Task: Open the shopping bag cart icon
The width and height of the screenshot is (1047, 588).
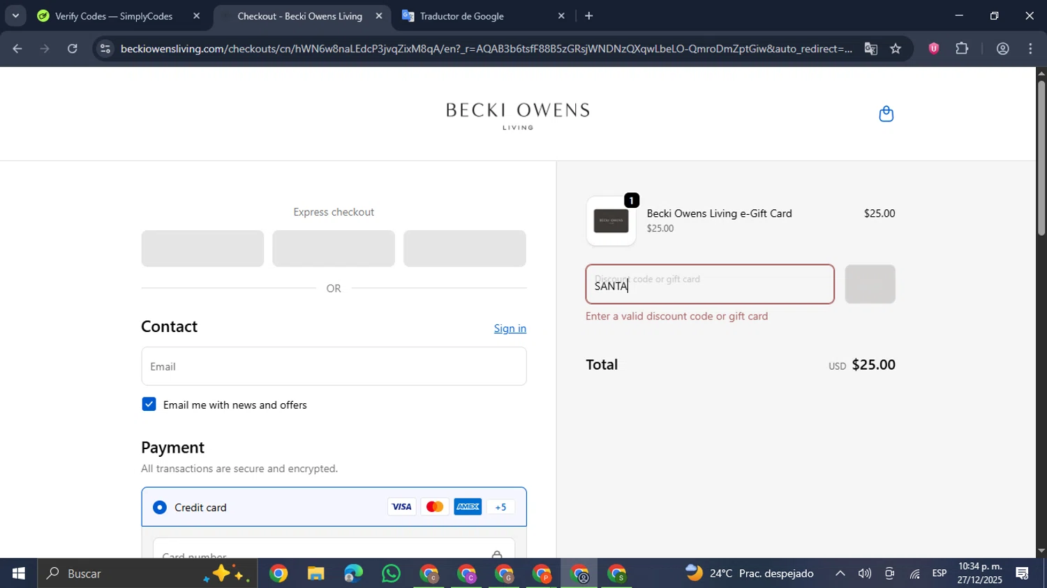Action: [x=886, y=114]
